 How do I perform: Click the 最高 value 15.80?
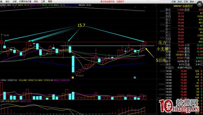[x=200, y=48]
